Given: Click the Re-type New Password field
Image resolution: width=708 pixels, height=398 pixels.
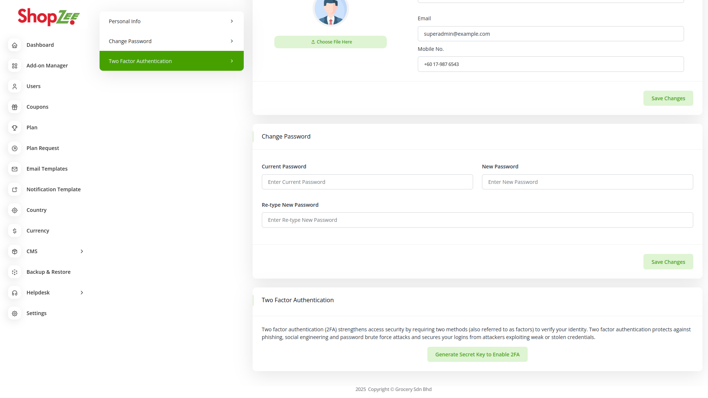Looking at the screenshot, I should tap(477, 220).
